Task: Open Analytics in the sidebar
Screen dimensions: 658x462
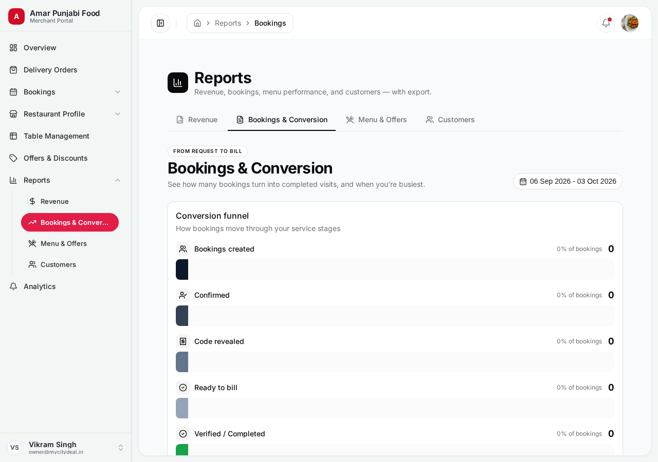Action: pos(66,286)
